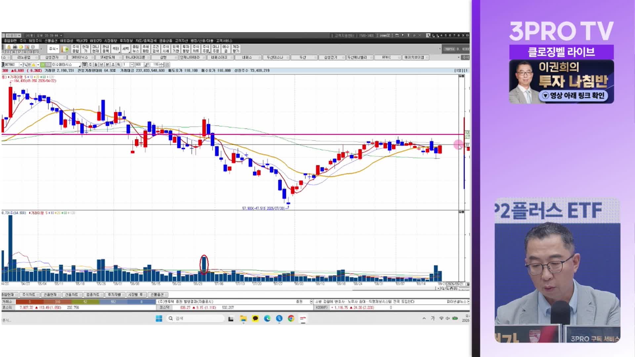Select the minute (분) chart period toggle
This screenshot has height=357, width=635.
tap(107, 64)
